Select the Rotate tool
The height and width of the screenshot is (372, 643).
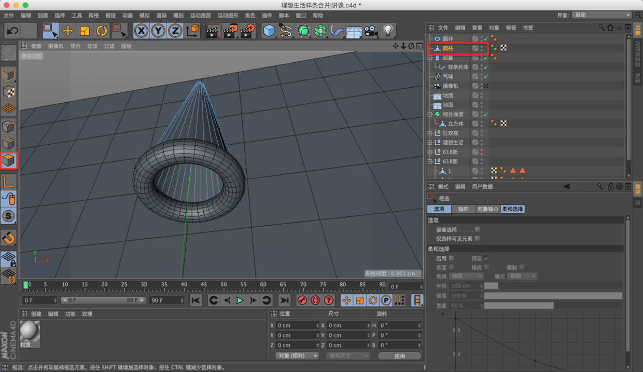coord(102,31)
